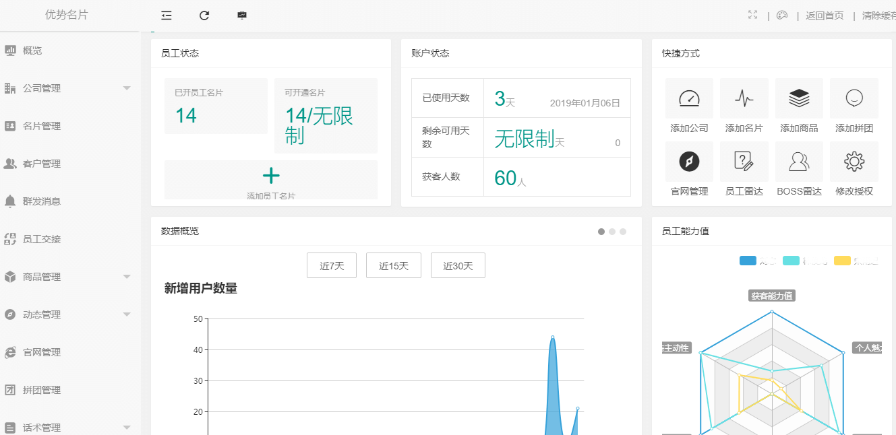Click the 群发消息 bell icon in the sidebar
Screen dimensions: 896x435
tap(10, 201)
